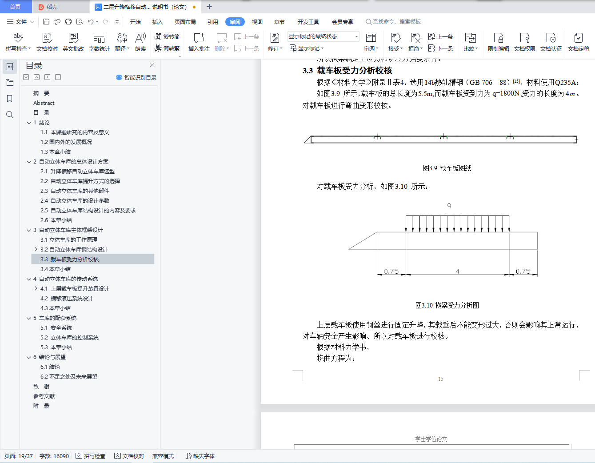This screenshot has height=463, width=595.
Task: Open the search sidebar magnifier icon
Action: coord(10,115)
